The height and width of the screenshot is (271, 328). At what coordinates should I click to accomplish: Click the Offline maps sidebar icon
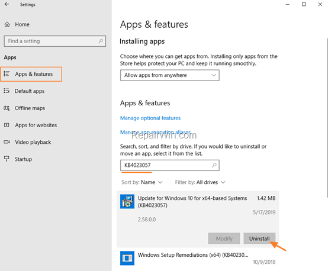pyautogui.click(x=7, y=108)
